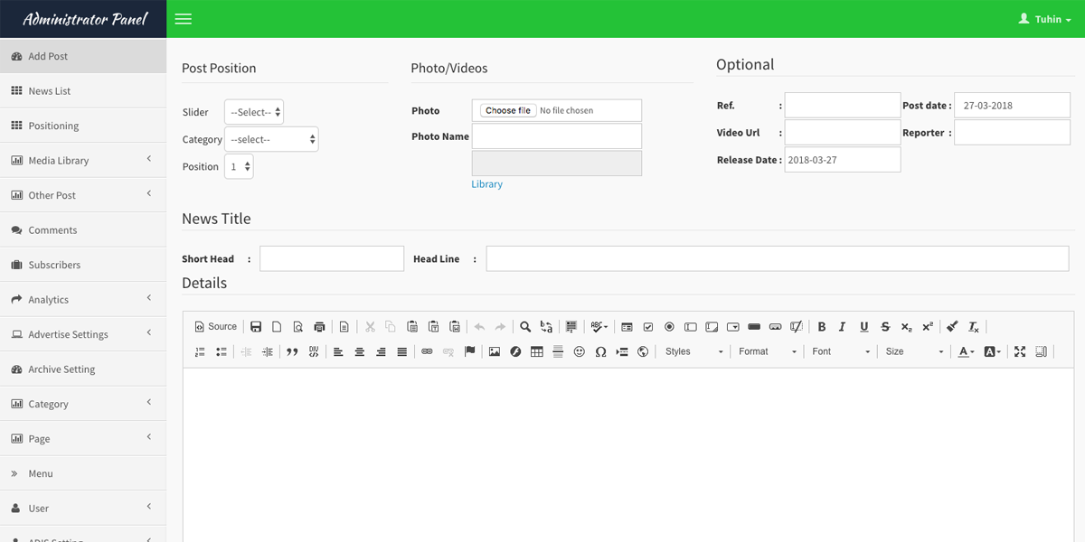Toggle Underline text formatting

(x=864, y=327)
